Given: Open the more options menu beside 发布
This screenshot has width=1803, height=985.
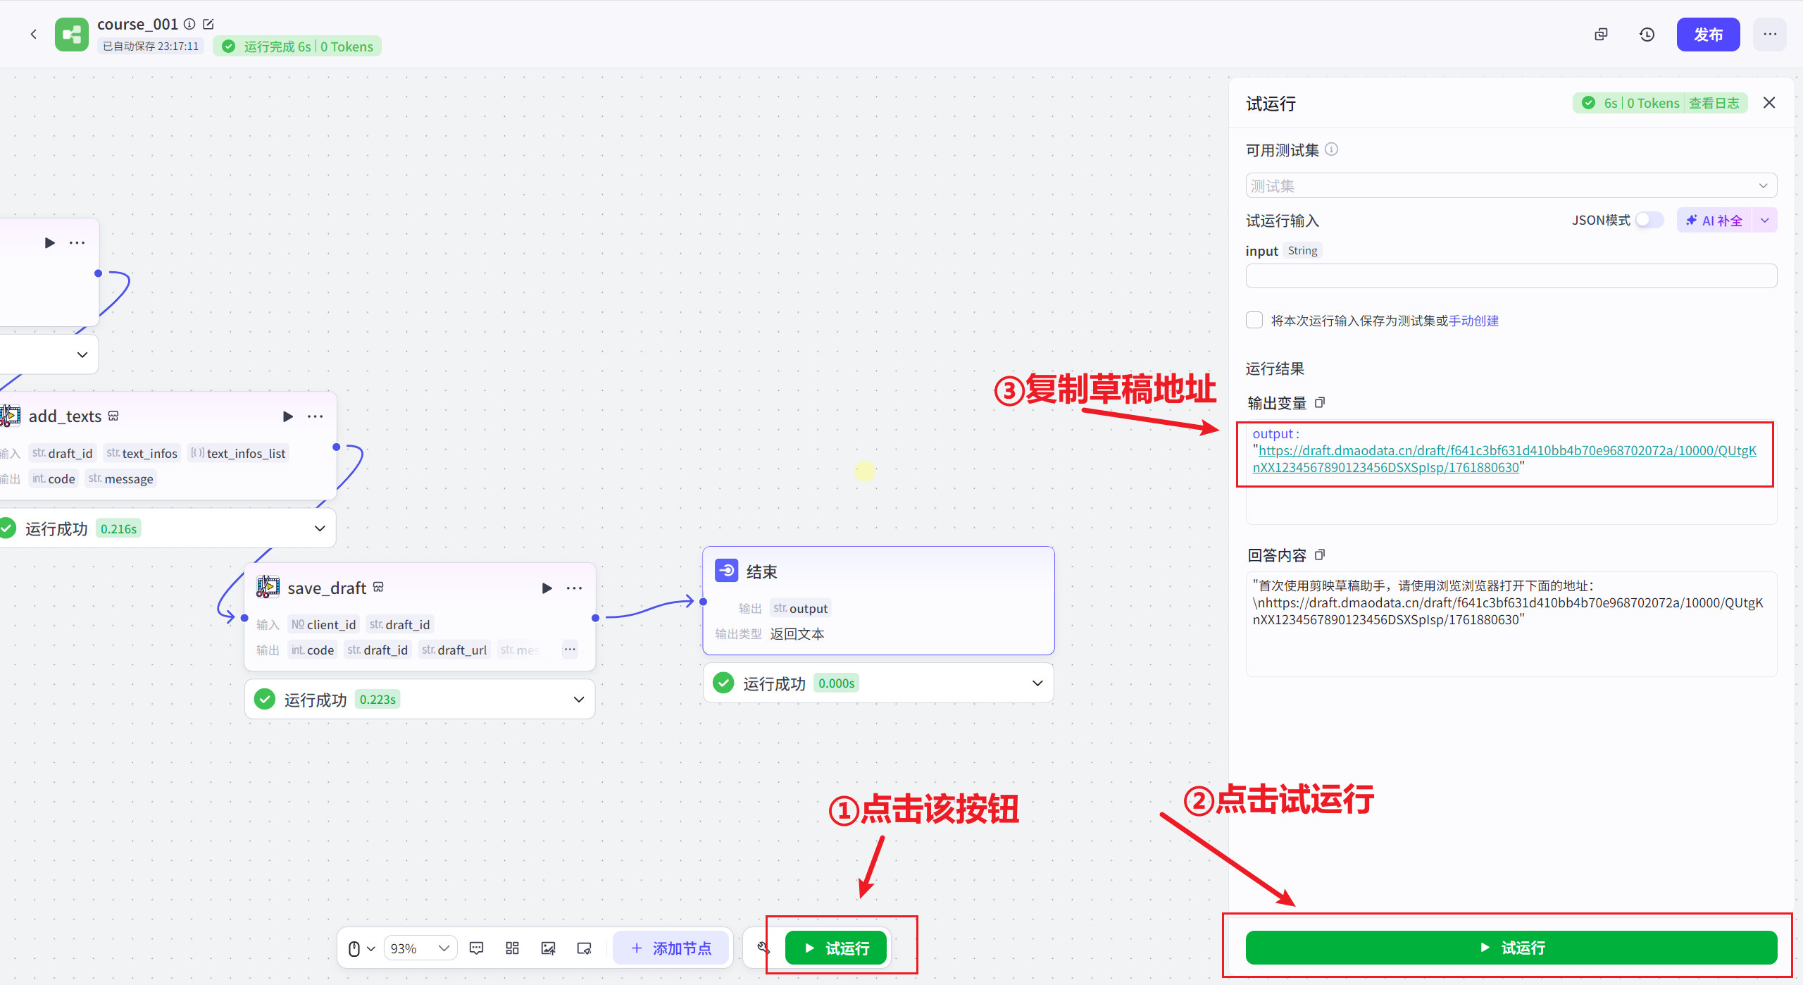Looking at the screenshot, I should coord(1769,34).
